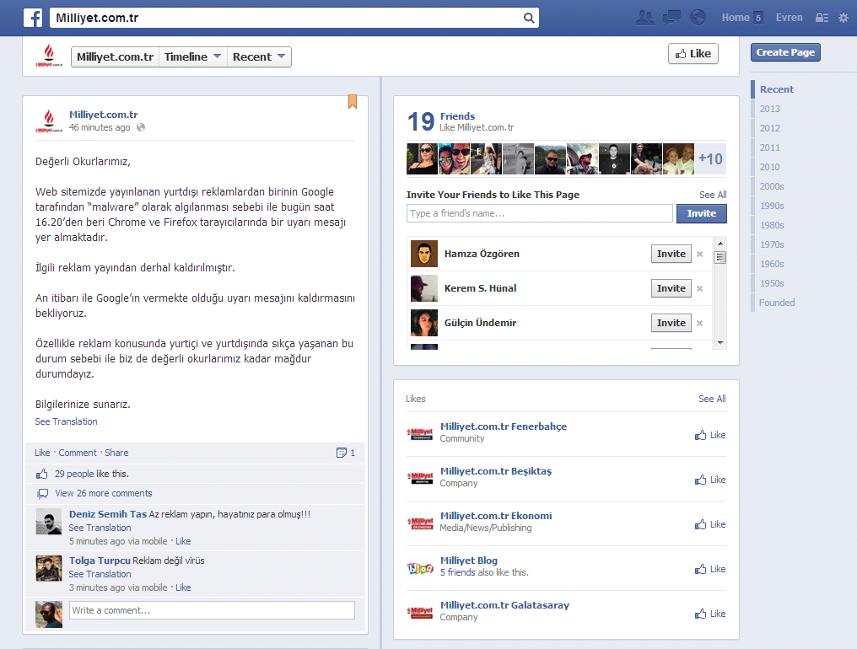Click Milliyet page logo beside page name

[x=49, y=56]
